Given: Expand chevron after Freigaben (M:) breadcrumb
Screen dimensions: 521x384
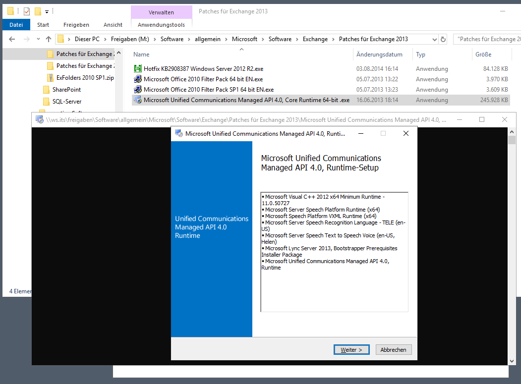Looking at the screenshot, I should coord(155,39).
